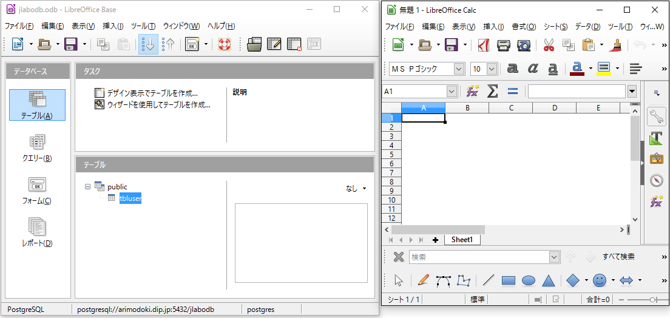Viewport: 670px width, 318px height.
Task: Click the Open folder icon in Base toolbar
Action: pyautogui.click(x=44, y=44)
